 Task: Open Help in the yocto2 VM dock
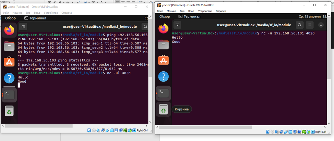[163, 76]
